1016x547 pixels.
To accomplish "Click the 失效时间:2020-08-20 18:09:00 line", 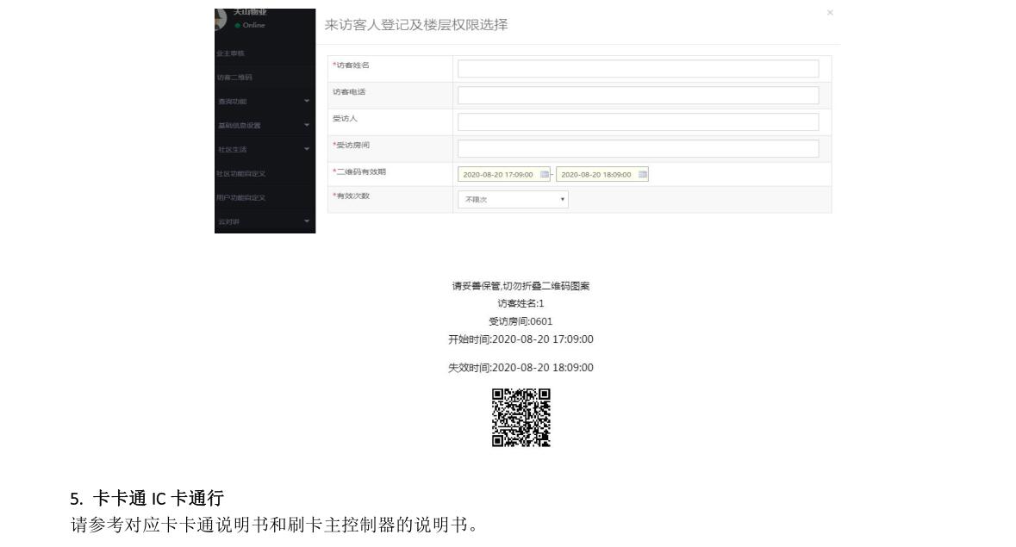I will click(521, 368).
